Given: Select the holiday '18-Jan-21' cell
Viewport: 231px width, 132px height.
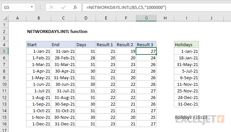Looking at the screenshot, I should point(186,58).
